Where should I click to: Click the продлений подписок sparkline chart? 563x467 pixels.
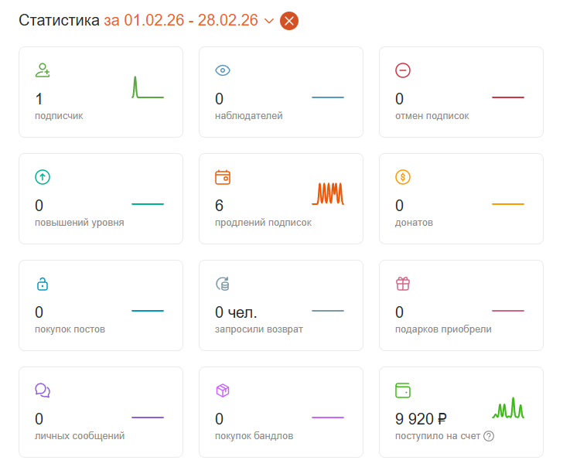tap(328, 194)
